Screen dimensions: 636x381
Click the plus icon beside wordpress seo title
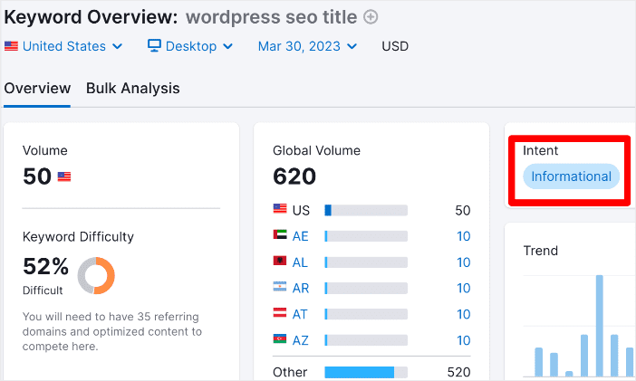coord(371,17)
